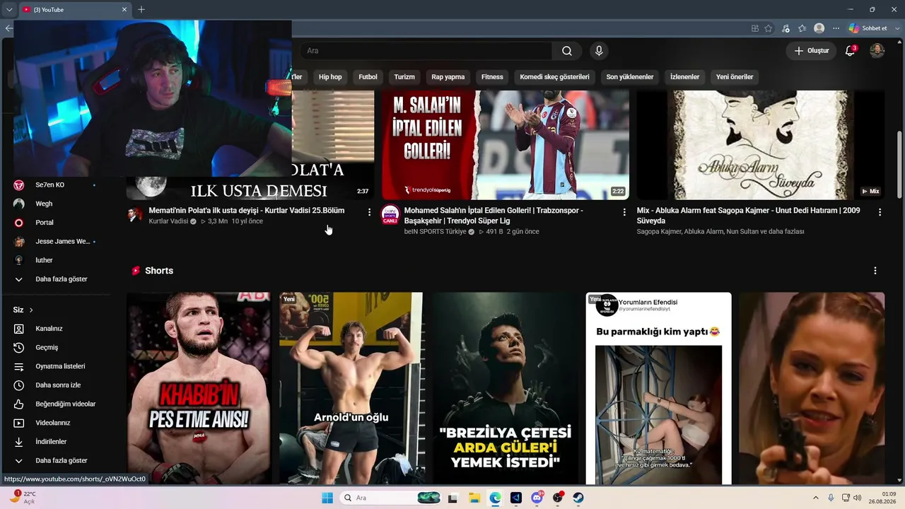Select the İzlenenler filter chip

tap(684, 77)
